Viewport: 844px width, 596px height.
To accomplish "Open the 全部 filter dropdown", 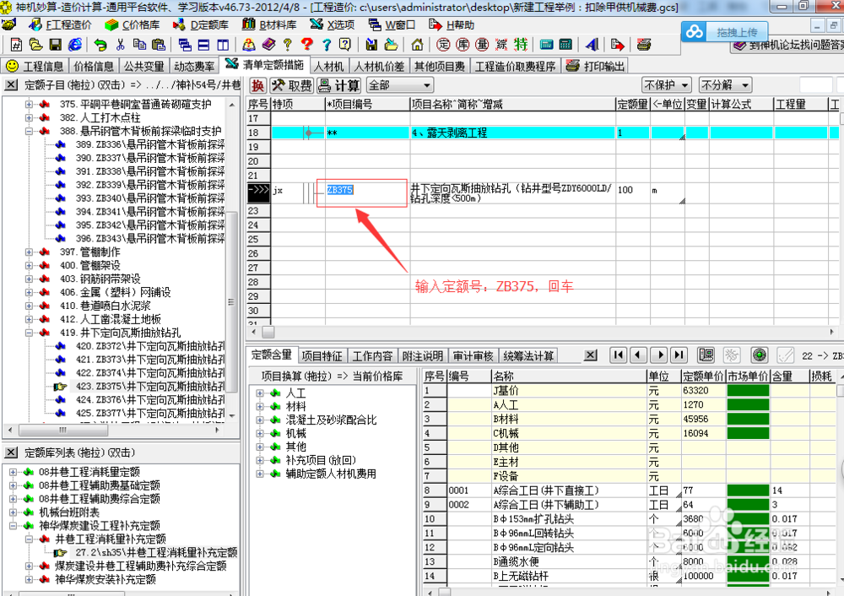I will (399, 85).
